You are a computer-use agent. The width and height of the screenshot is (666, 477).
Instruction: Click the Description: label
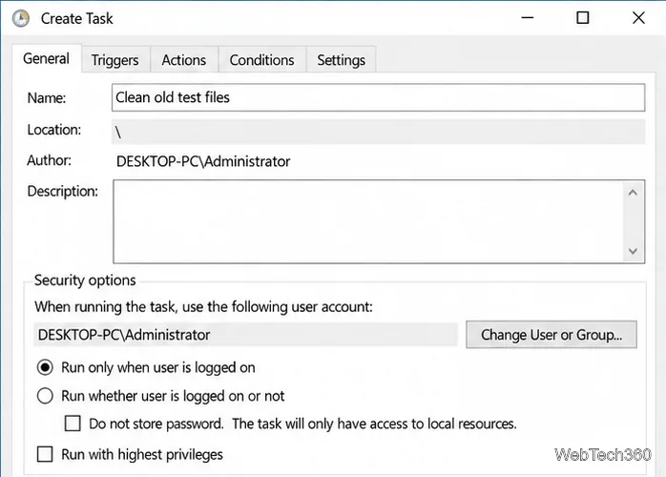[62, 192]
